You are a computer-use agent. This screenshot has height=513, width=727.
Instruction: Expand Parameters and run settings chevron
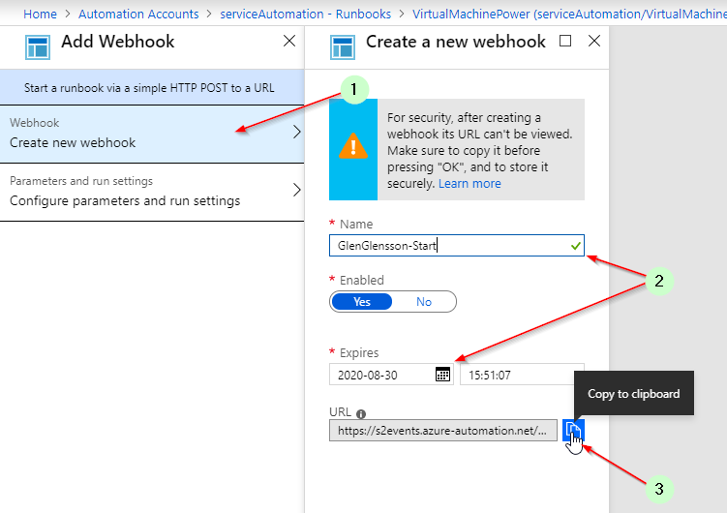(x=297, y=190)
